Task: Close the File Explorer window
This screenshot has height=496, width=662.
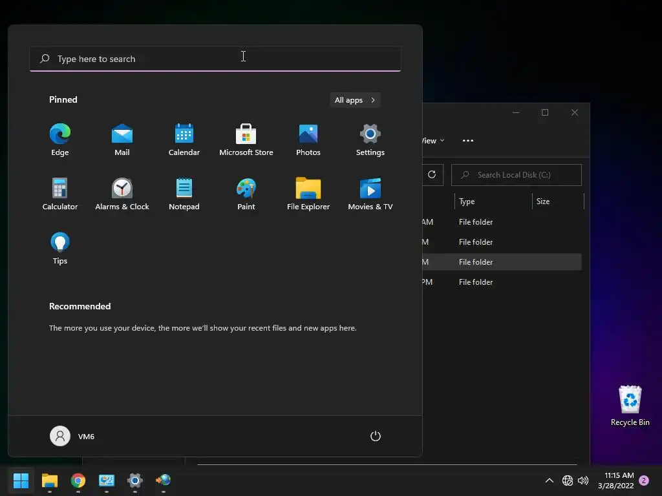Action: coord(575,112)
